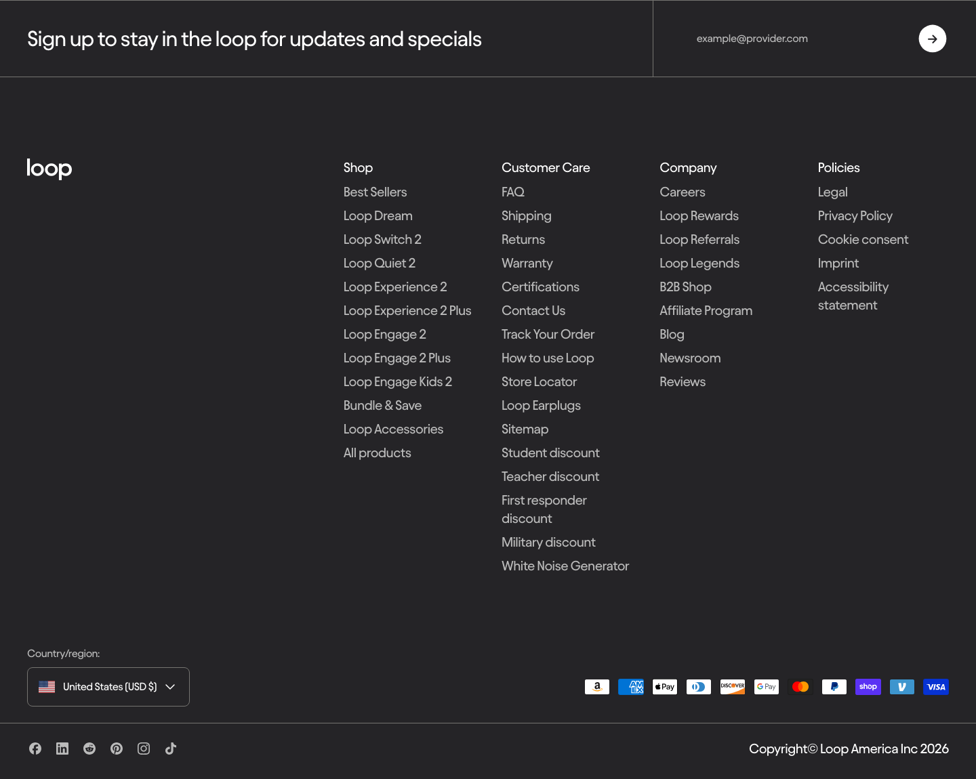976x779 pixels.
Task: Click the Venmo payment icon
Action: [902, 687]
